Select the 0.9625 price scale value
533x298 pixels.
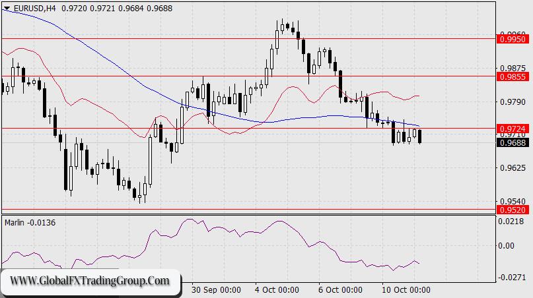(513, 168)
